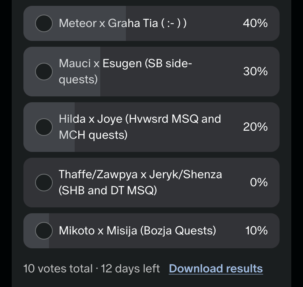Click the "(SHB and DT MSQ)" text line
This screenshot has width=303, height=287.
point(108,191)
